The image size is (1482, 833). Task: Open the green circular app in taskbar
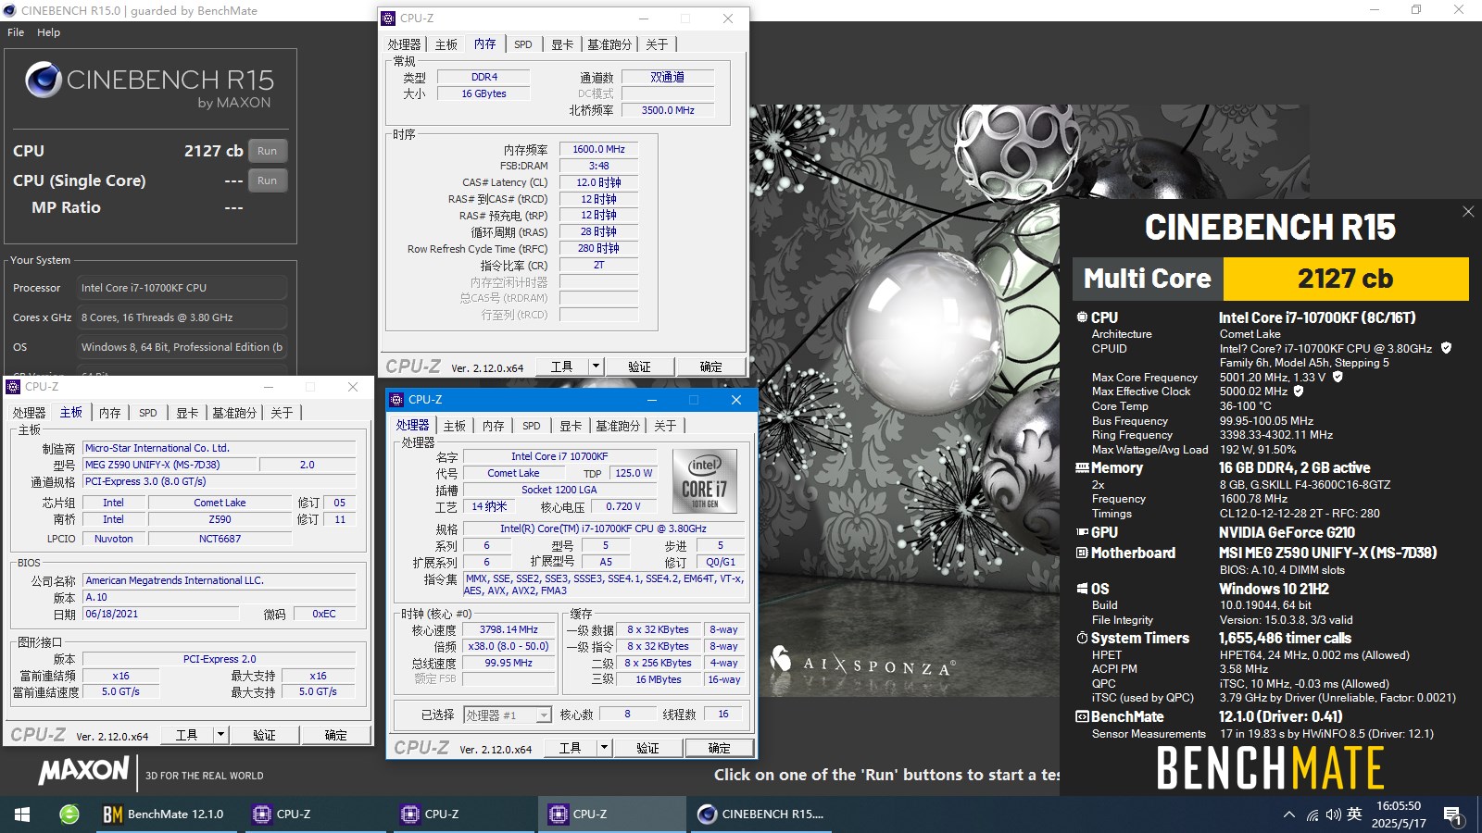pyautogui.click(x=69, y=814)
